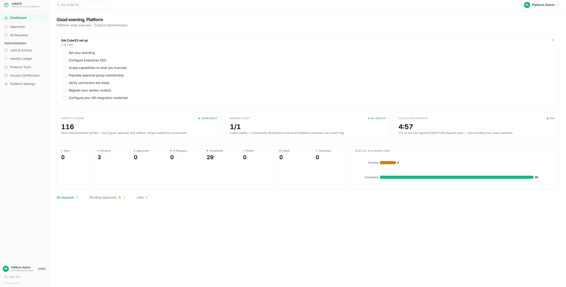The height and width of the screenshot is (287, 566).
Task: Click the Failed status tile
Action: [293, 167]
